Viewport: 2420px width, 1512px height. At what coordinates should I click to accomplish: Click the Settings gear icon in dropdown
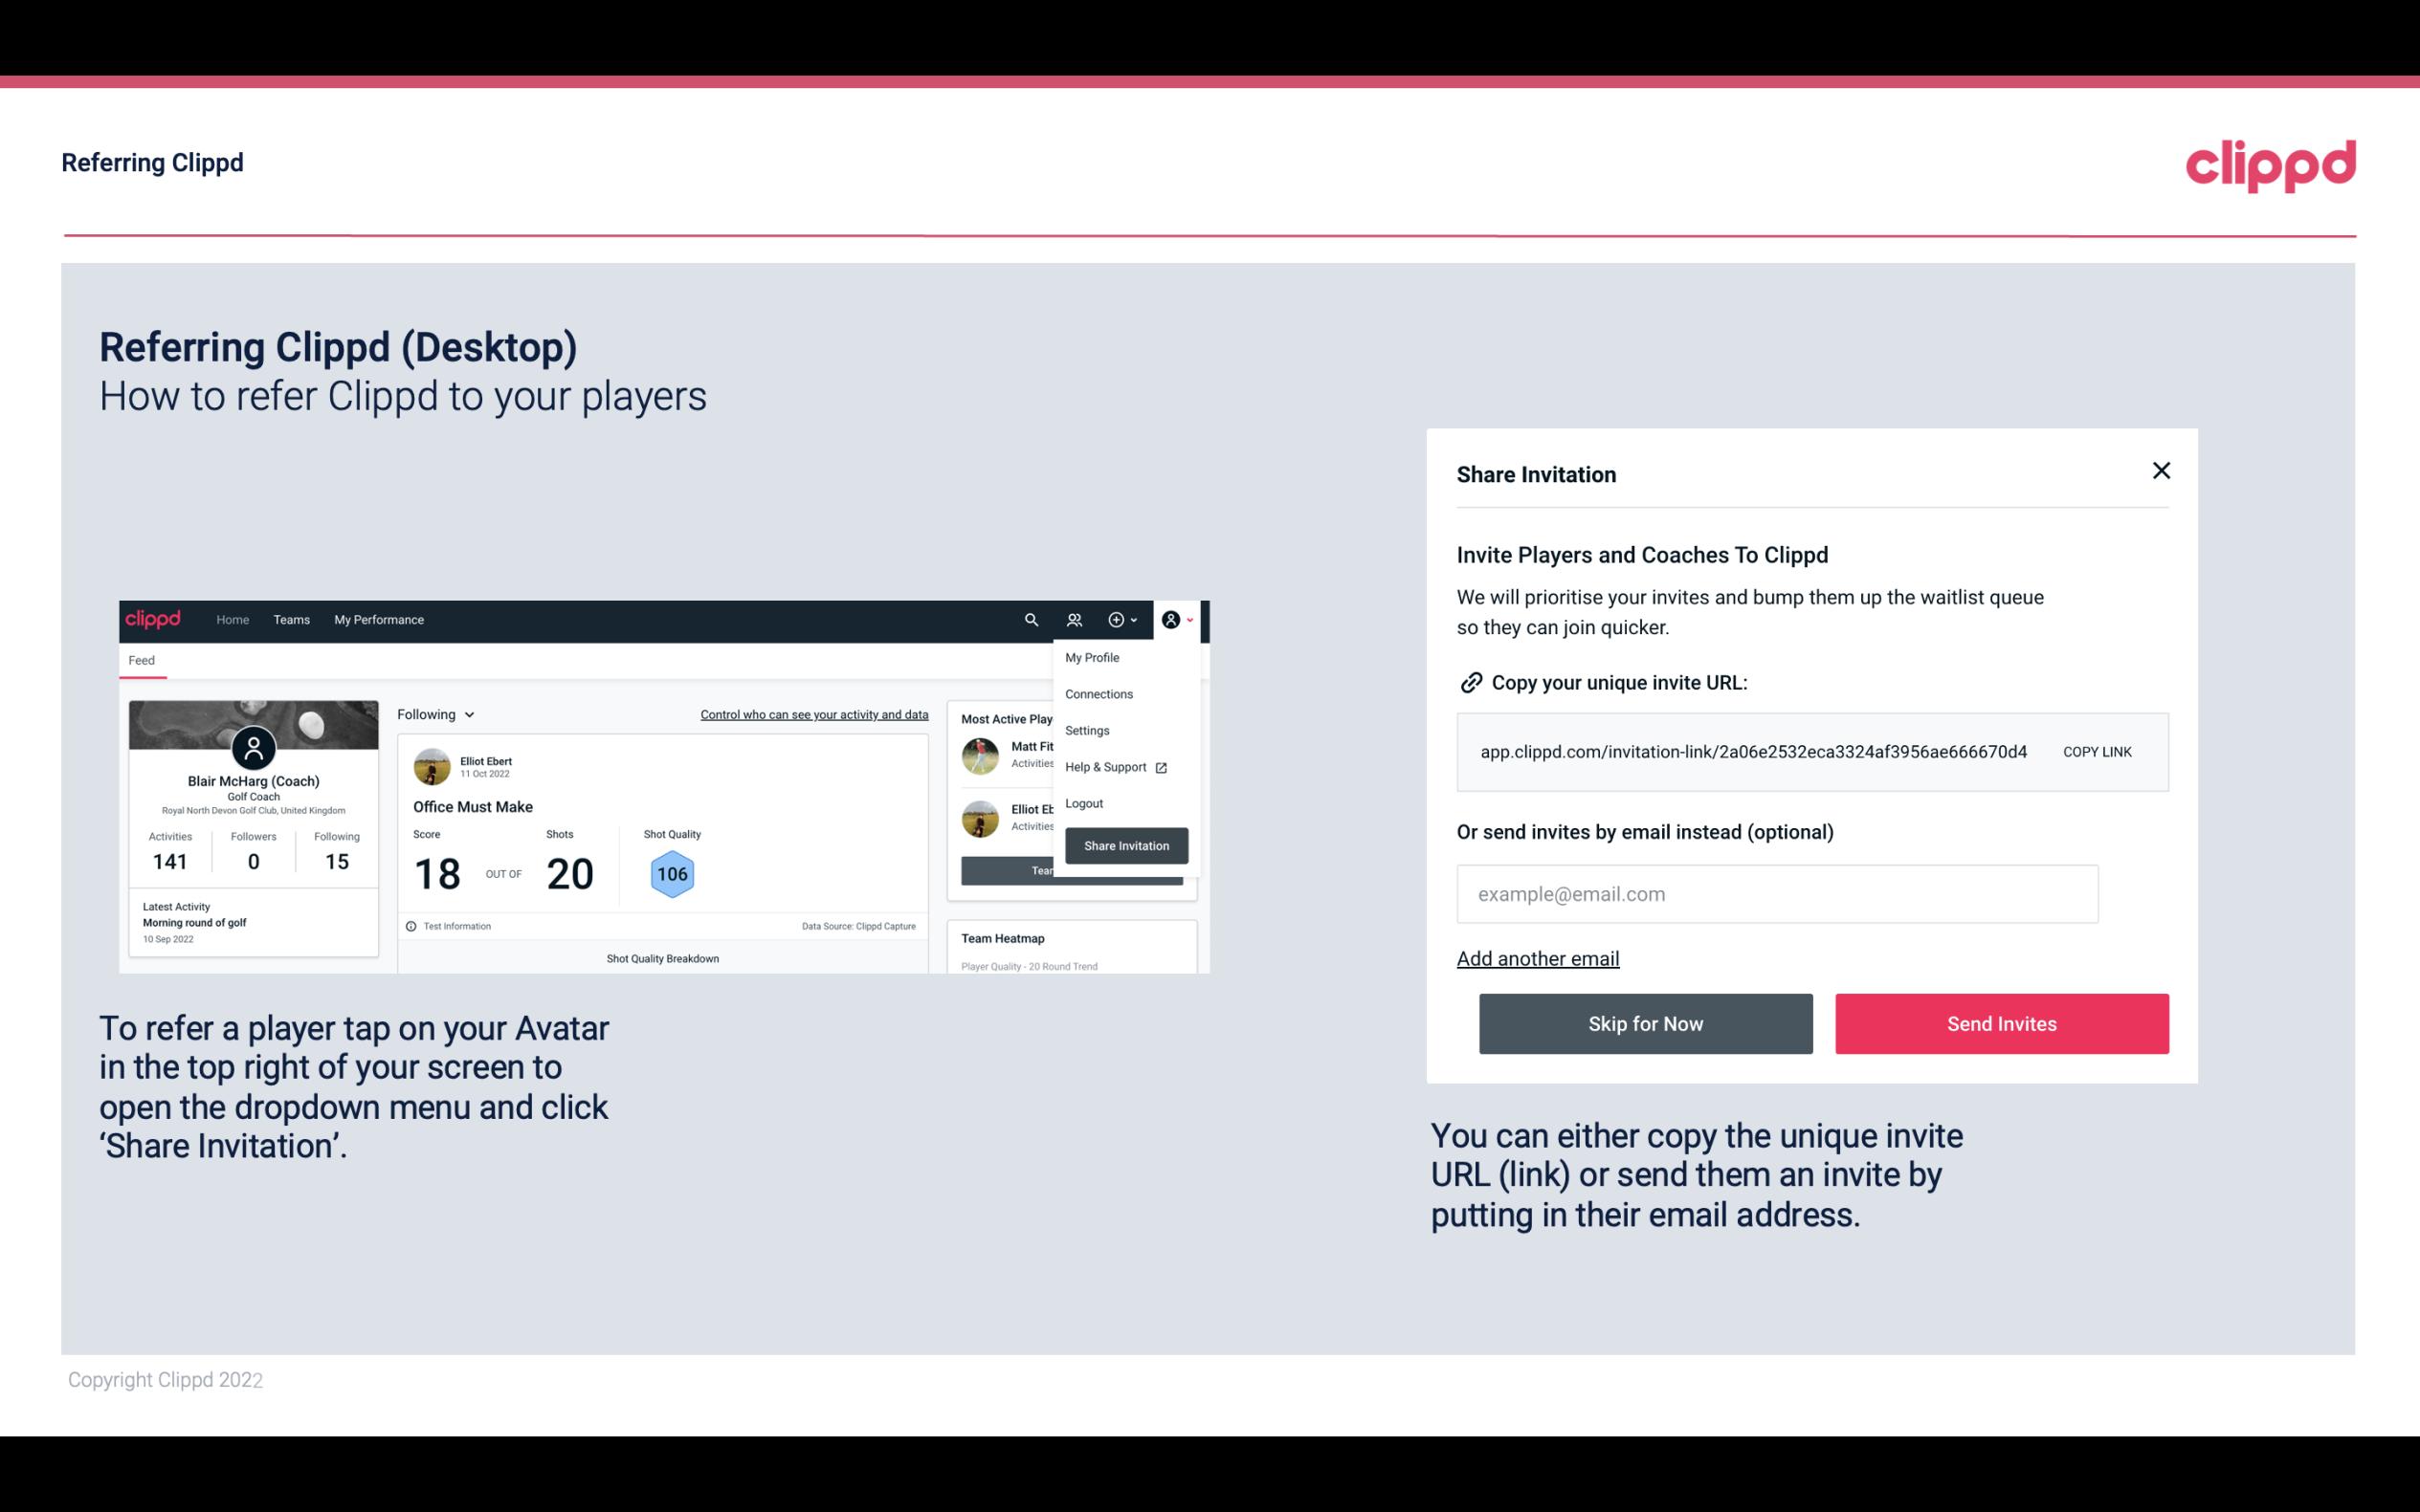click(x=1085, y=730)
